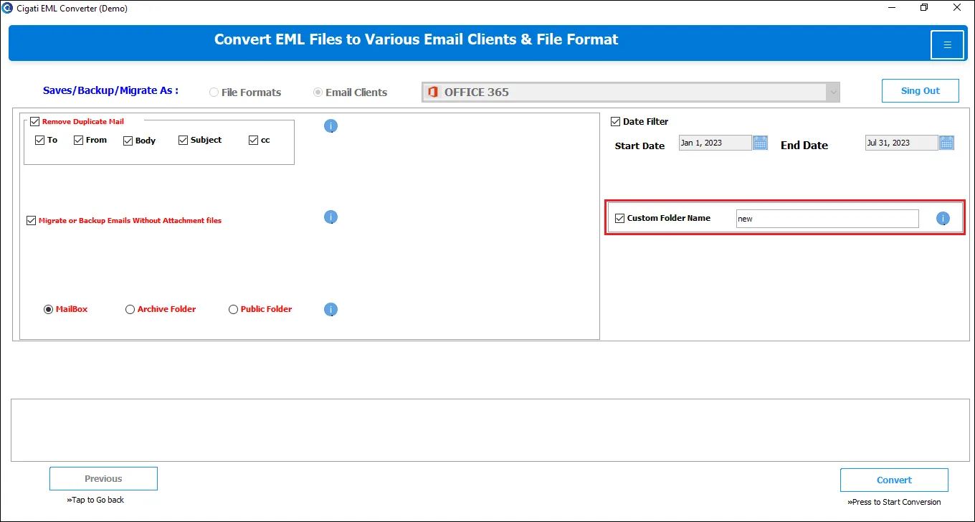Uncheck the cc duplicate field checkbox
Viewport: 975px width, 522px height.
(253, 140)
